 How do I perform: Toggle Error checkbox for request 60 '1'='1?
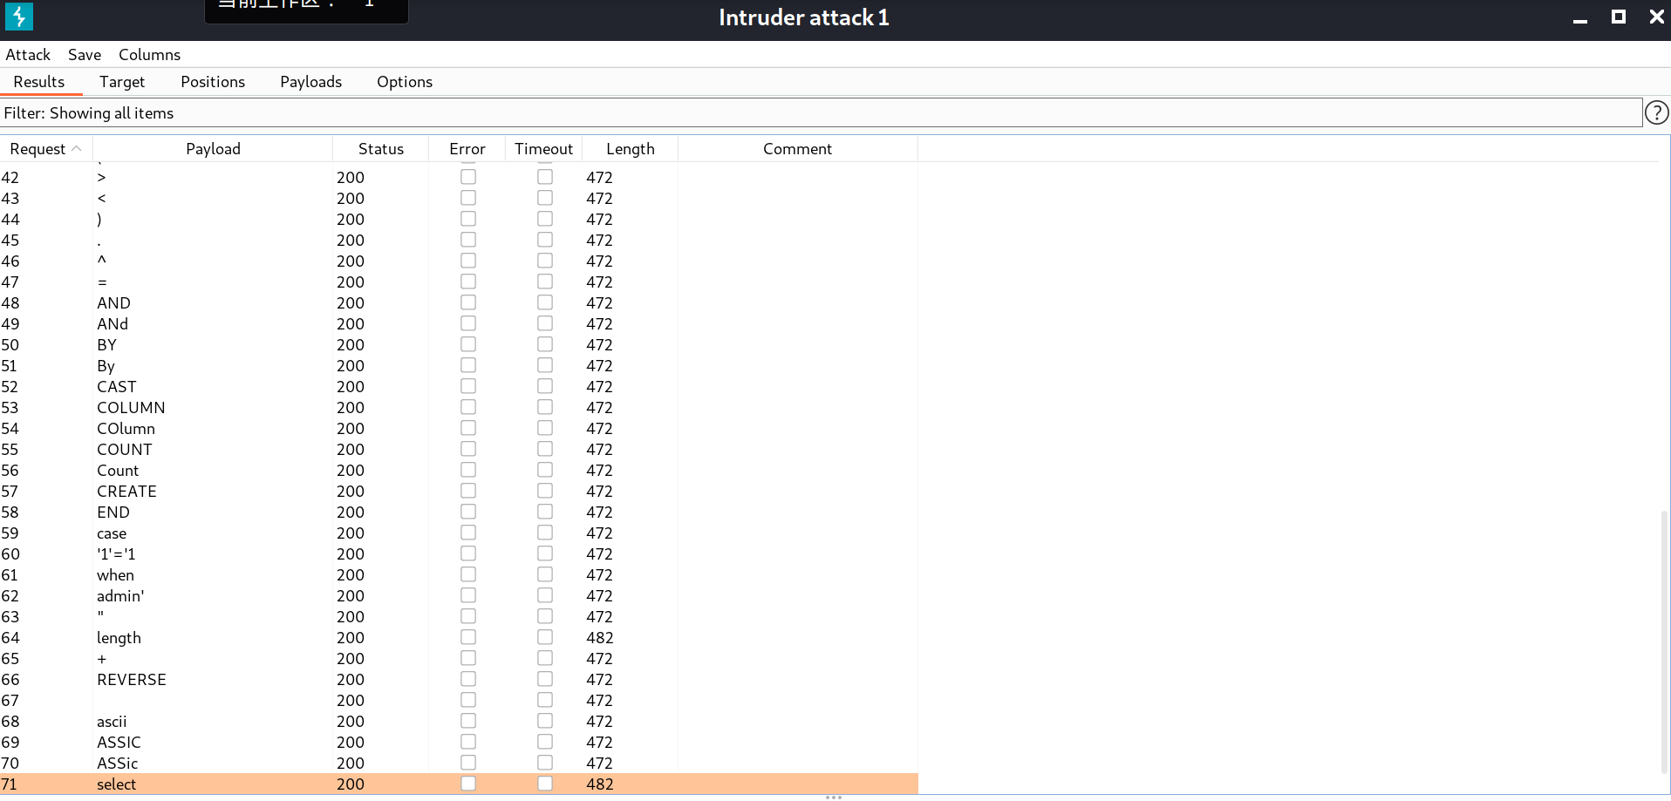[468, 553]
